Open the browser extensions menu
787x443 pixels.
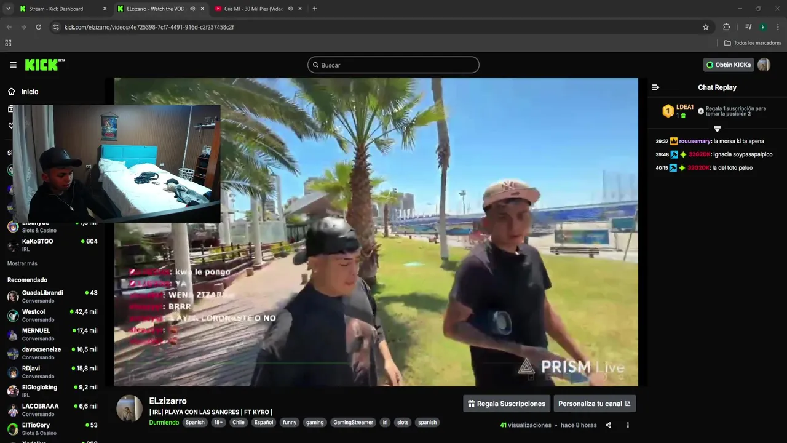point(726,27)
